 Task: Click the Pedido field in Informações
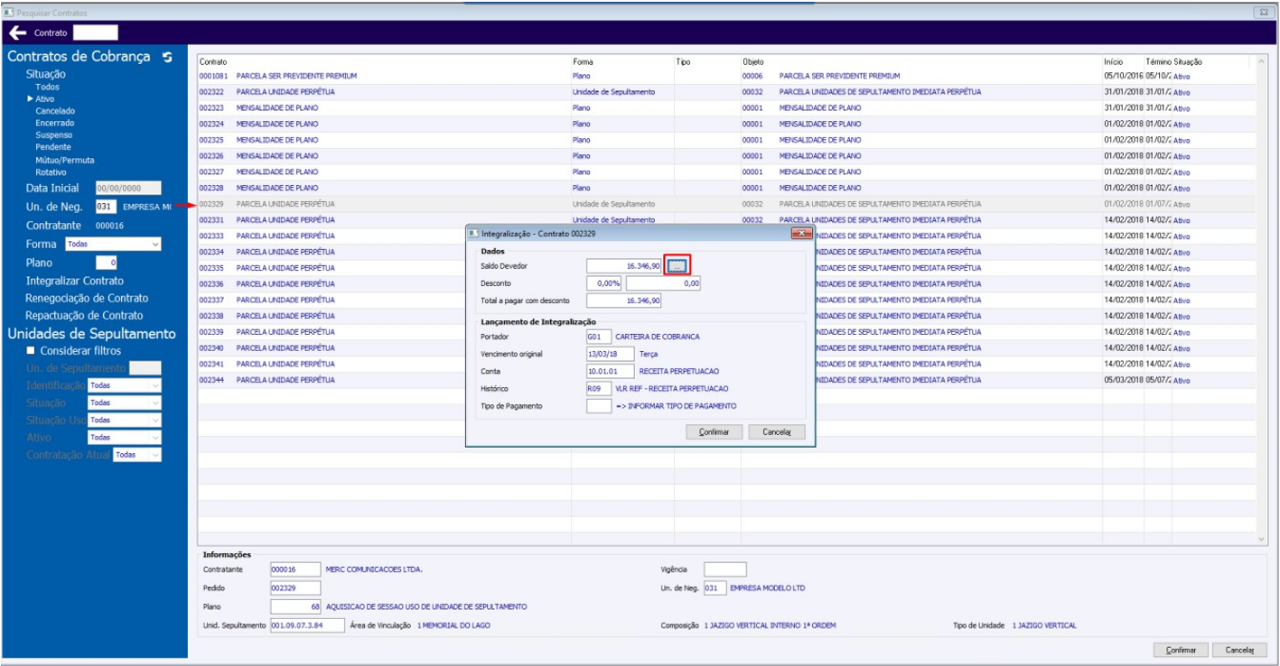tap(295, 588)
